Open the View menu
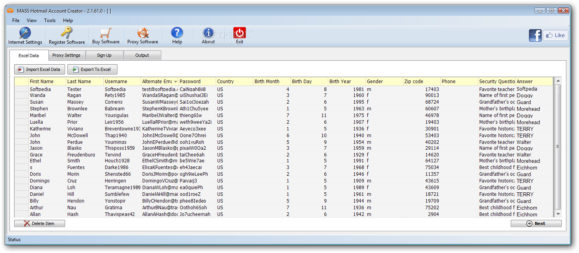Image resolution: width=579 pixels, height=253 pixels. coord(32,20)
